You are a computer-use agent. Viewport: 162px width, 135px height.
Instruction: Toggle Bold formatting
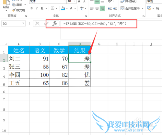click(31, 8)
